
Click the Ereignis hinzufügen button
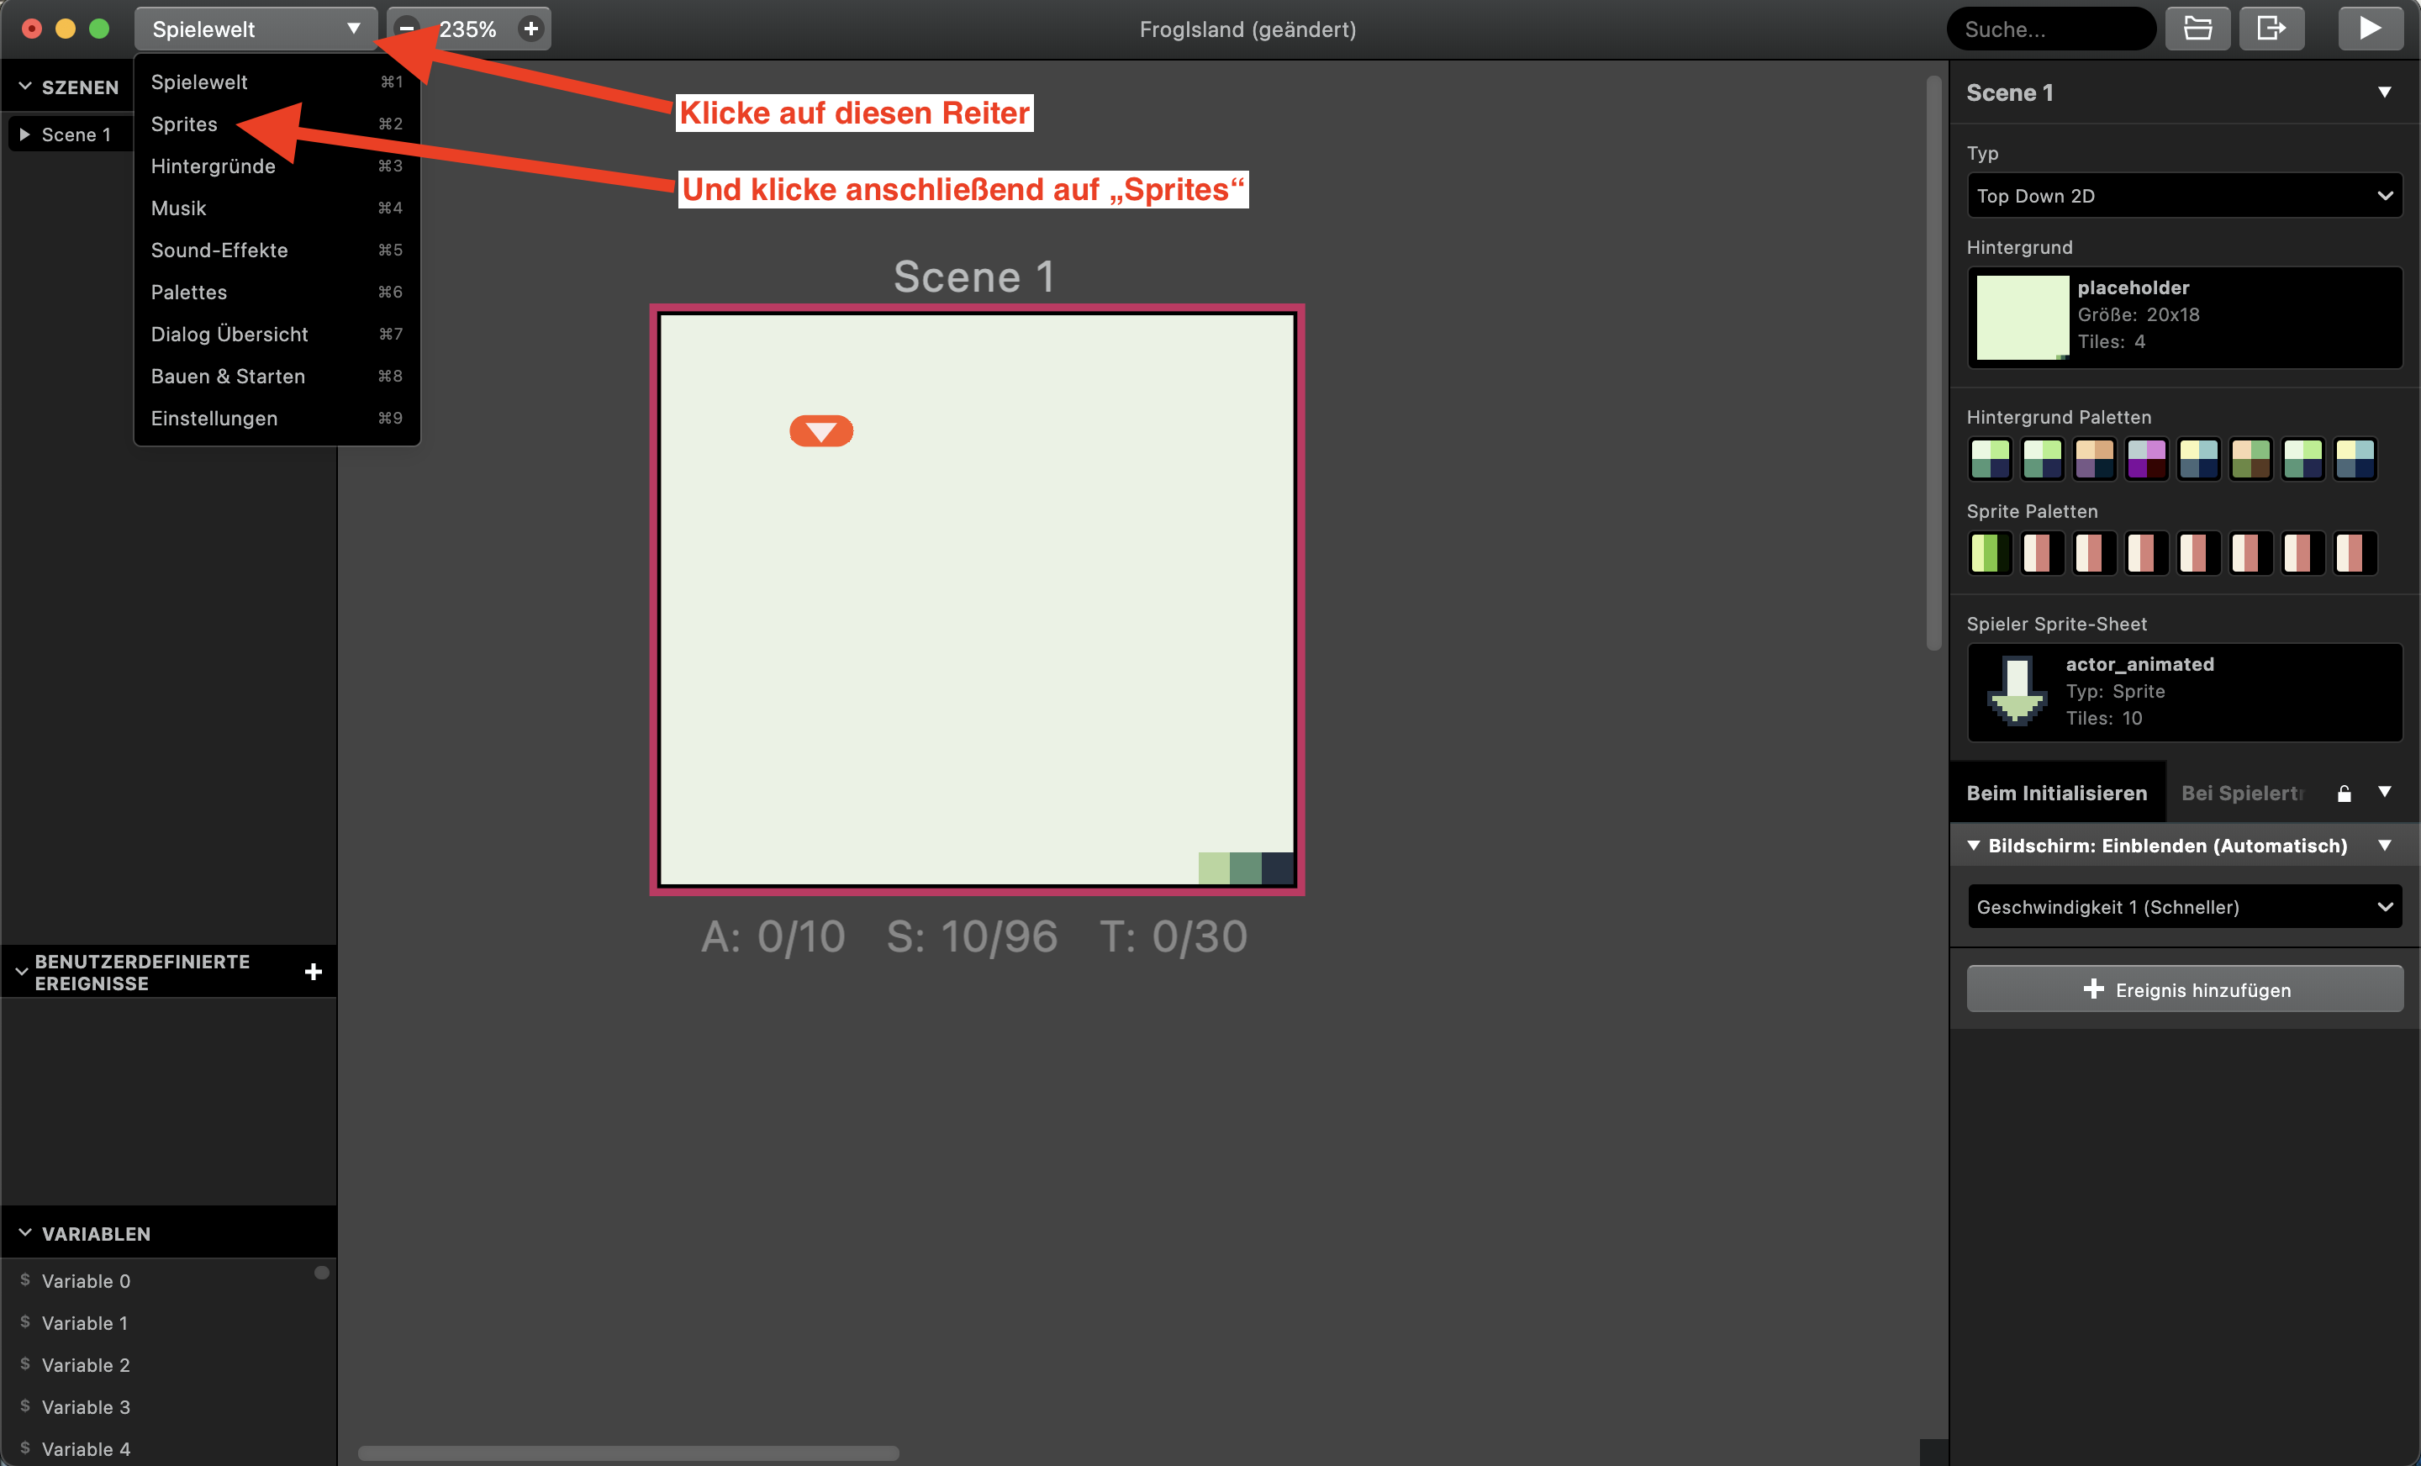(x=2184, y=989)
